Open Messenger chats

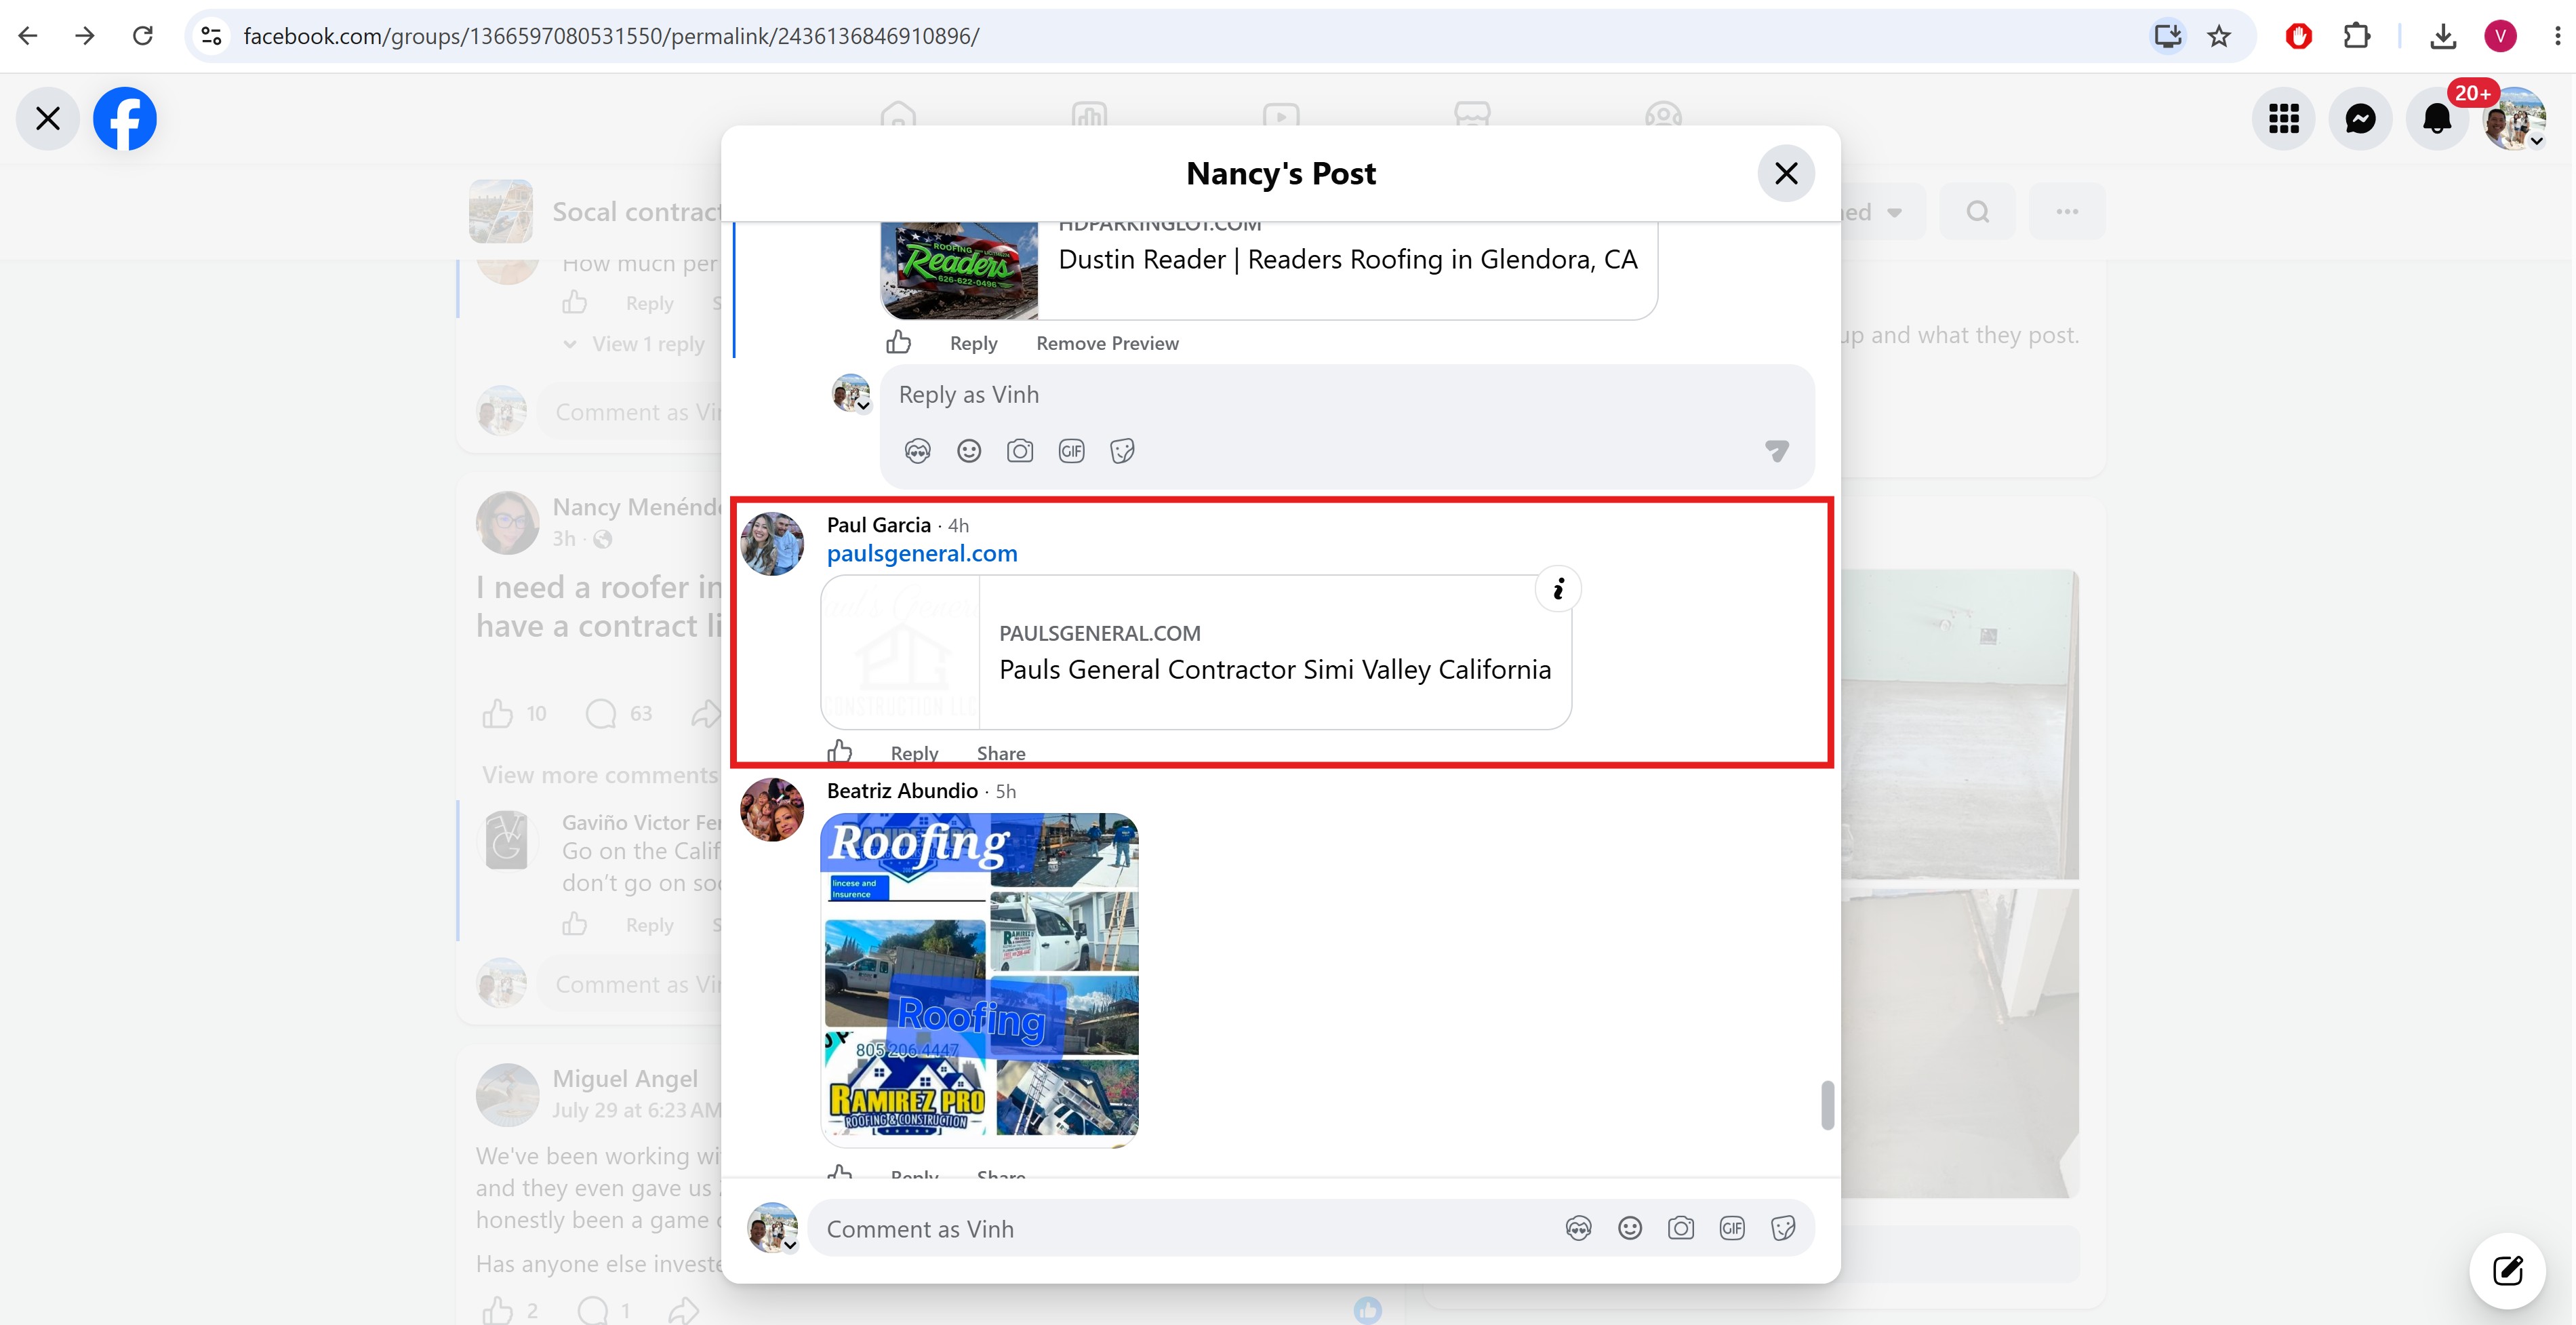[x=2361, y=119]
